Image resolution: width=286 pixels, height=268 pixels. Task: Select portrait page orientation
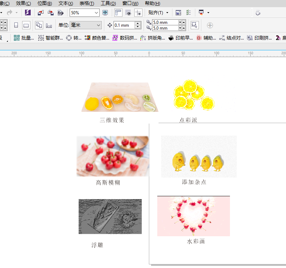(x=16, y=25)
